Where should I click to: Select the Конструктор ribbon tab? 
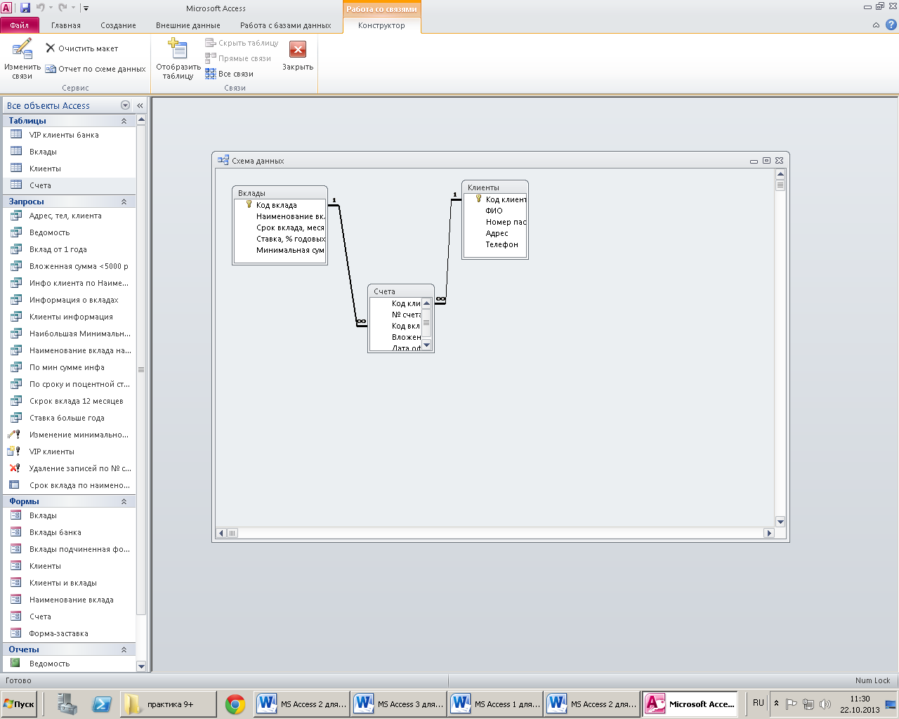(381, 25)
